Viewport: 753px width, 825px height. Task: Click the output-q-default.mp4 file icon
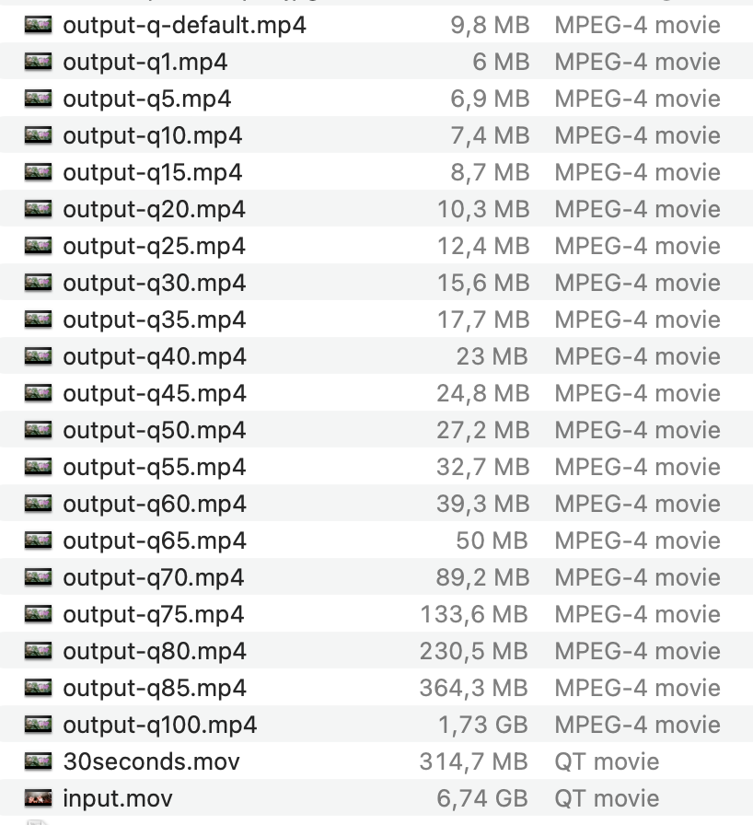tap(38, 25)
